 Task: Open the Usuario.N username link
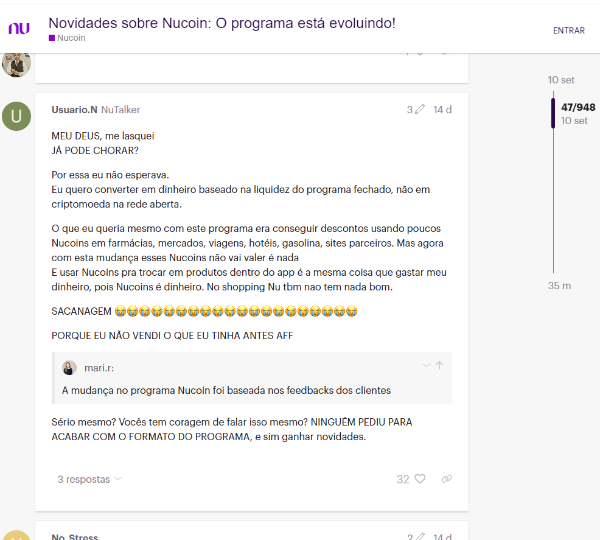[x=74, y=110]
